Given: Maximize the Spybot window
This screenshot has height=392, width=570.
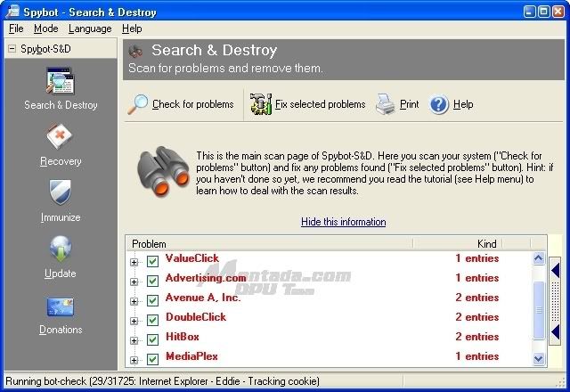Looking at the screenshot, I should [x=544, y=12].
